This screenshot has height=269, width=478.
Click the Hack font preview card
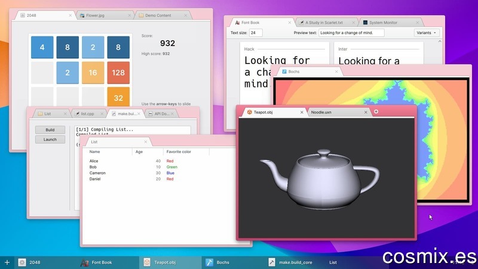[285, 73]
